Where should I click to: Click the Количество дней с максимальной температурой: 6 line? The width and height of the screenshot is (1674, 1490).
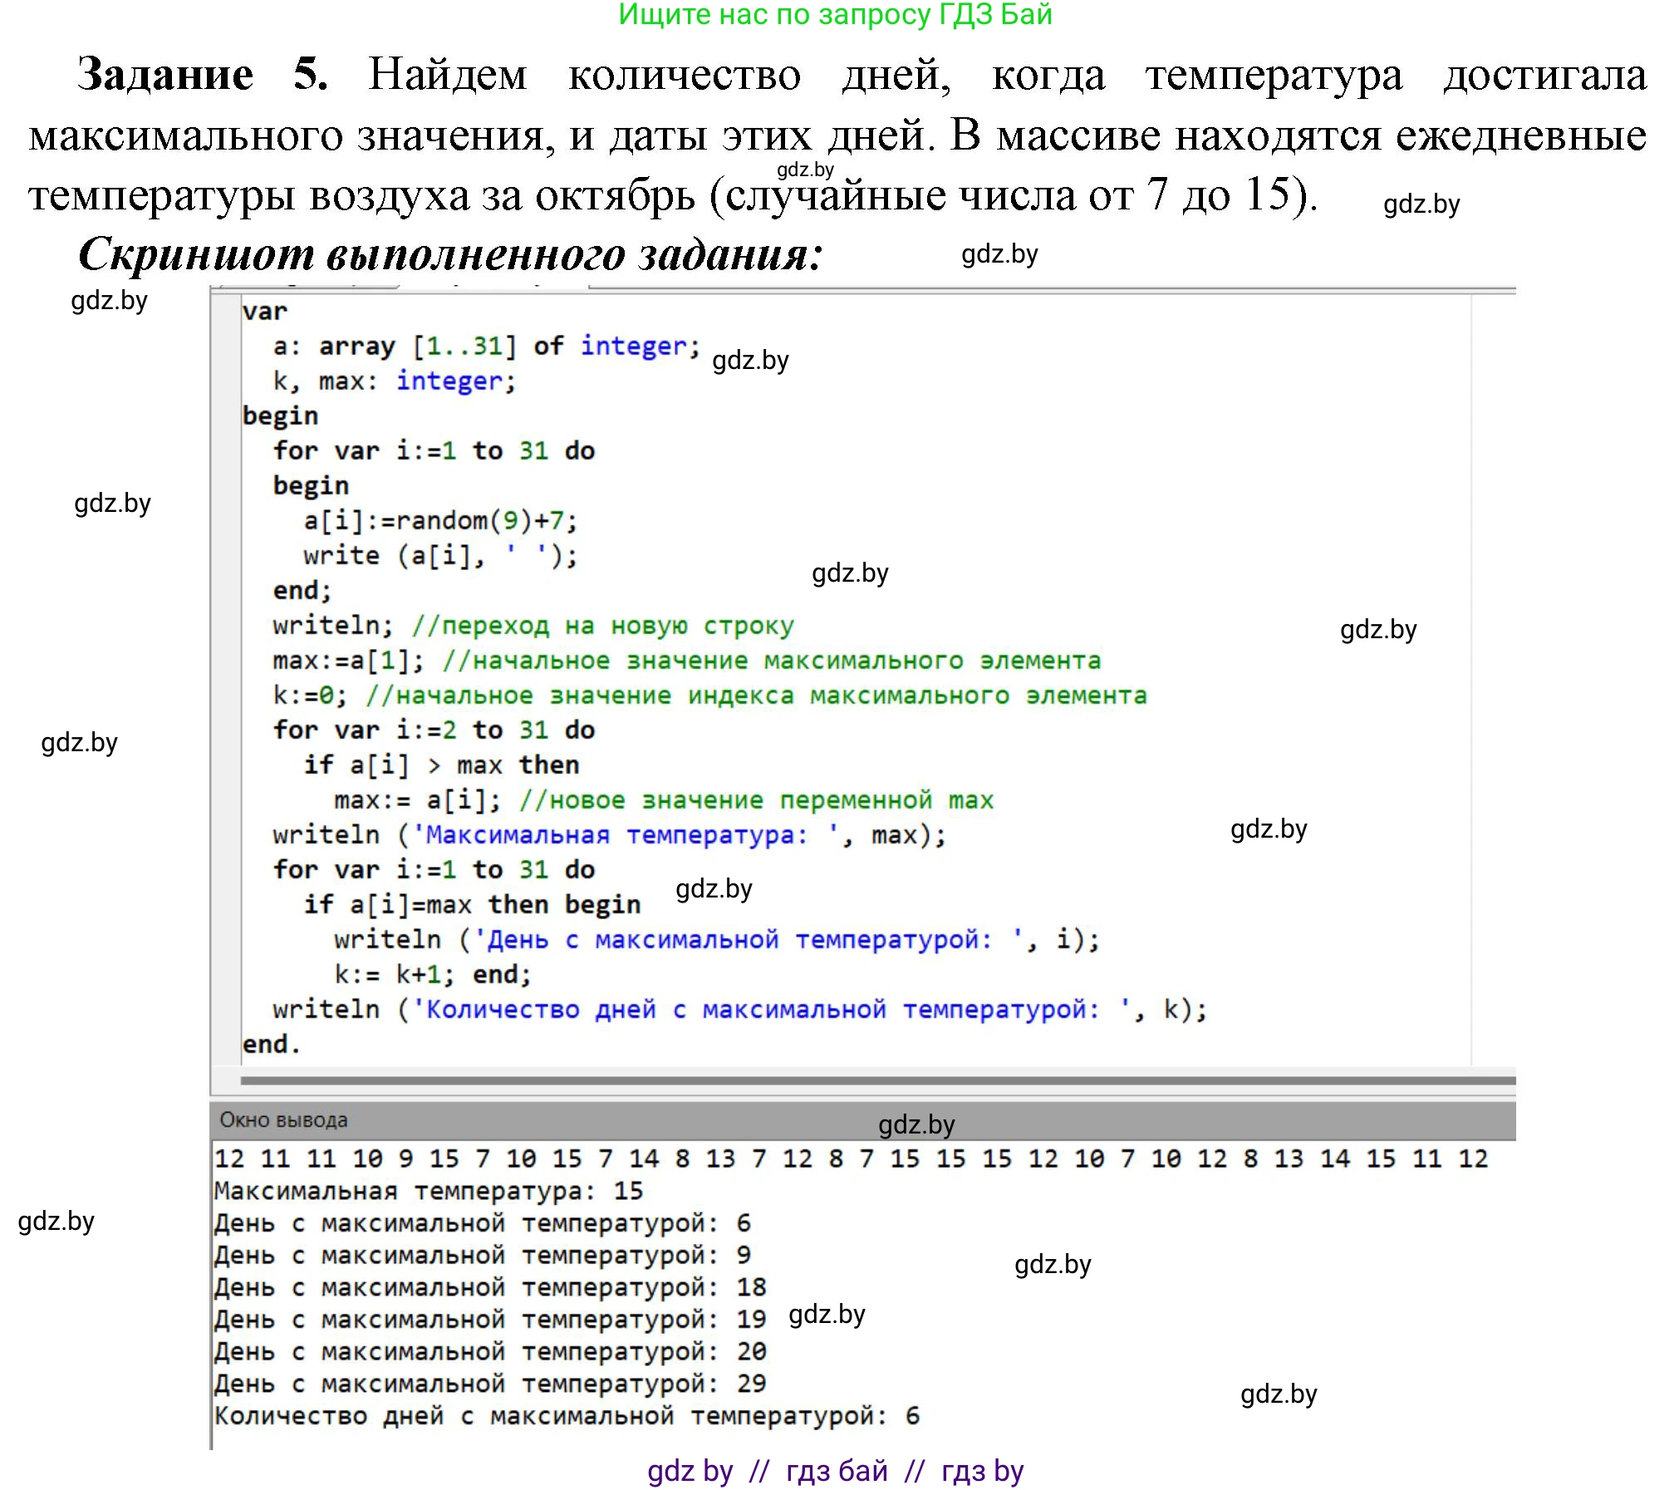click(x=565, y=1415)
